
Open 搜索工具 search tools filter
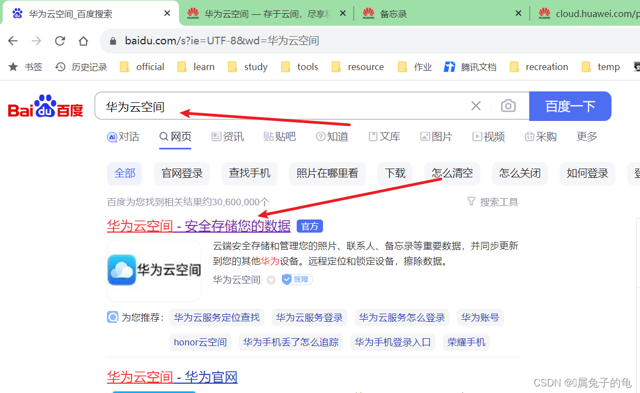click(x=492, y=202)
